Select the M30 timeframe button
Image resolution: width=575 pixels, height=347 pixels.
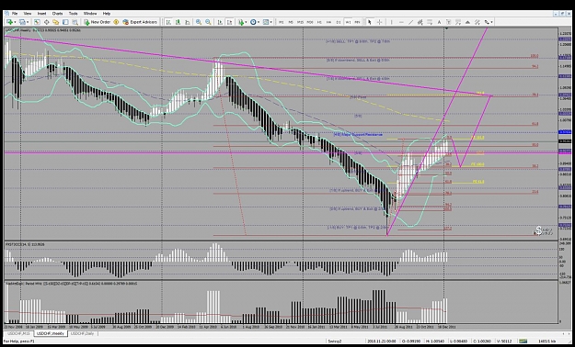(x=310, y=22)
